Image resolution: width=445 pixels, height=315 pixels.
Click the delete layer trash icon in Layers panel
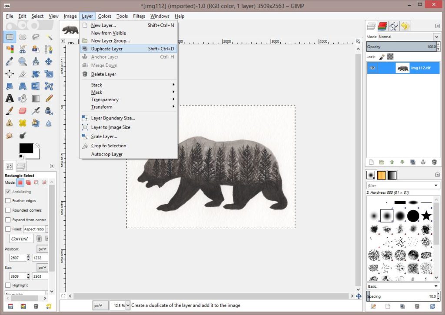coord(434,162)
